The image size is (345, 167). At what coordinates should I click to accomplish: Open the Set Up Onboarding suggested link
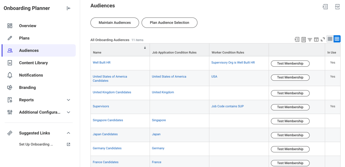point(36,144)
